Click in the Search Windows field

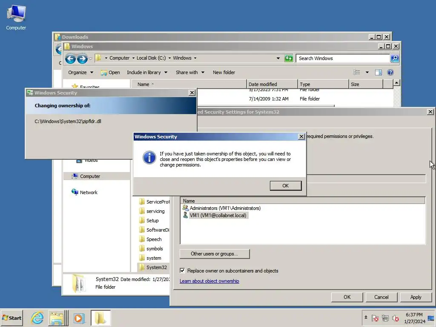tap(343, 58)
